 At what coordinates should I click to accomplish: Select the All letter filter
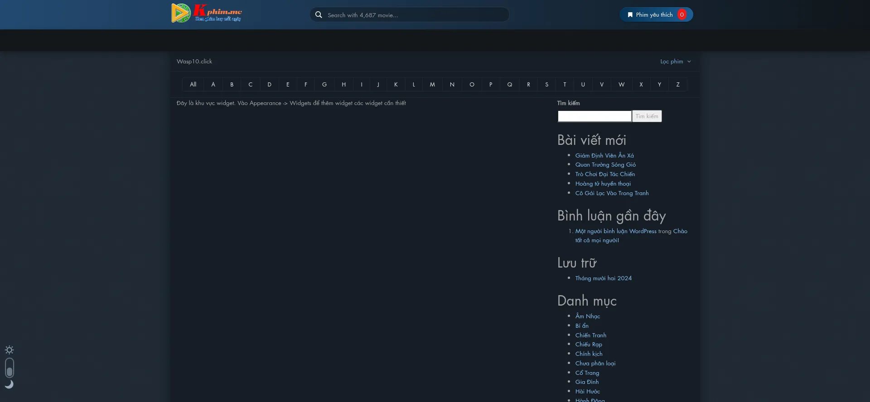(x=193, y=85)
